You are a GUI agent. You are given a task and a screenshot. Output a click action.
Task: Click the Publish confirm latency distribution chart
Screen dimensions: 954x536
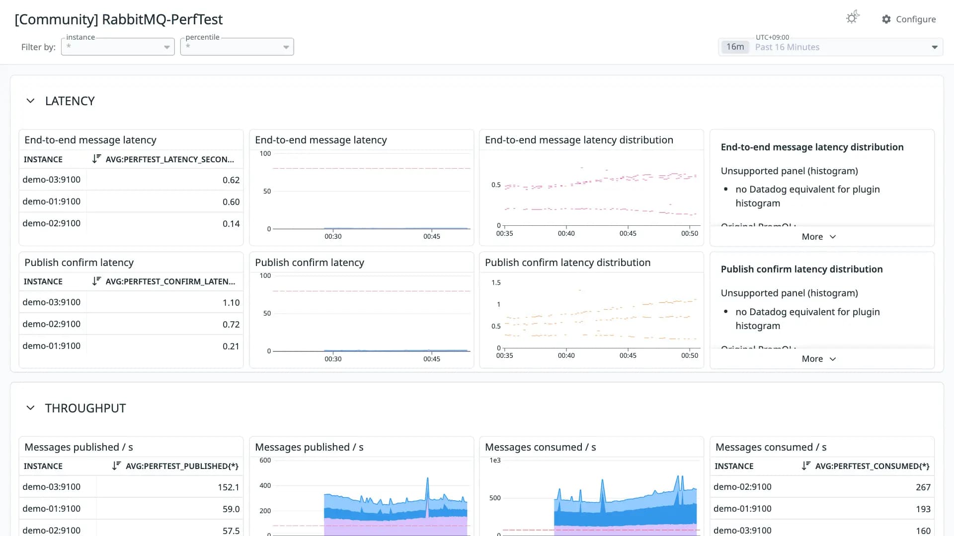[x=592, y=318]
